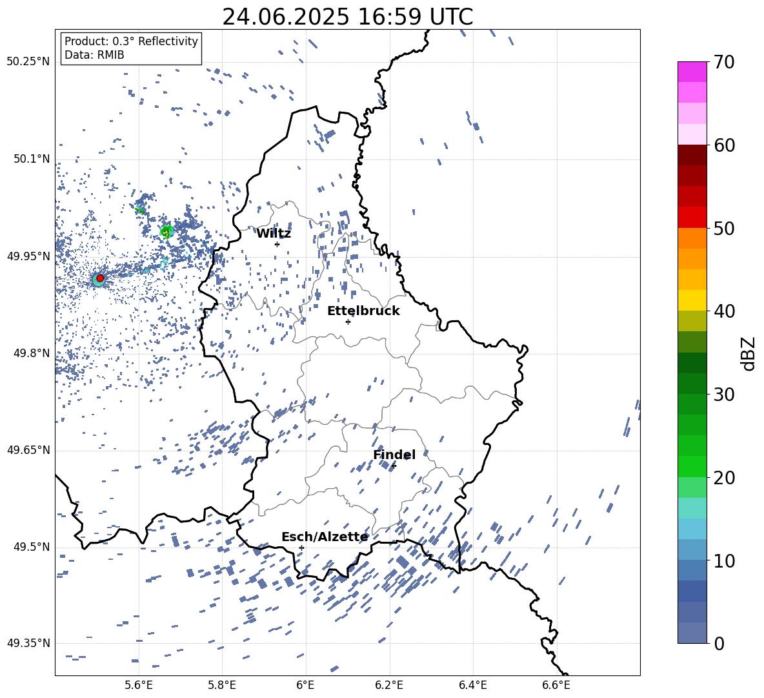This screenshot has width=764, height=698.
Task: Click the 40 value on the colorbar
Action: [x=724, y=311]
